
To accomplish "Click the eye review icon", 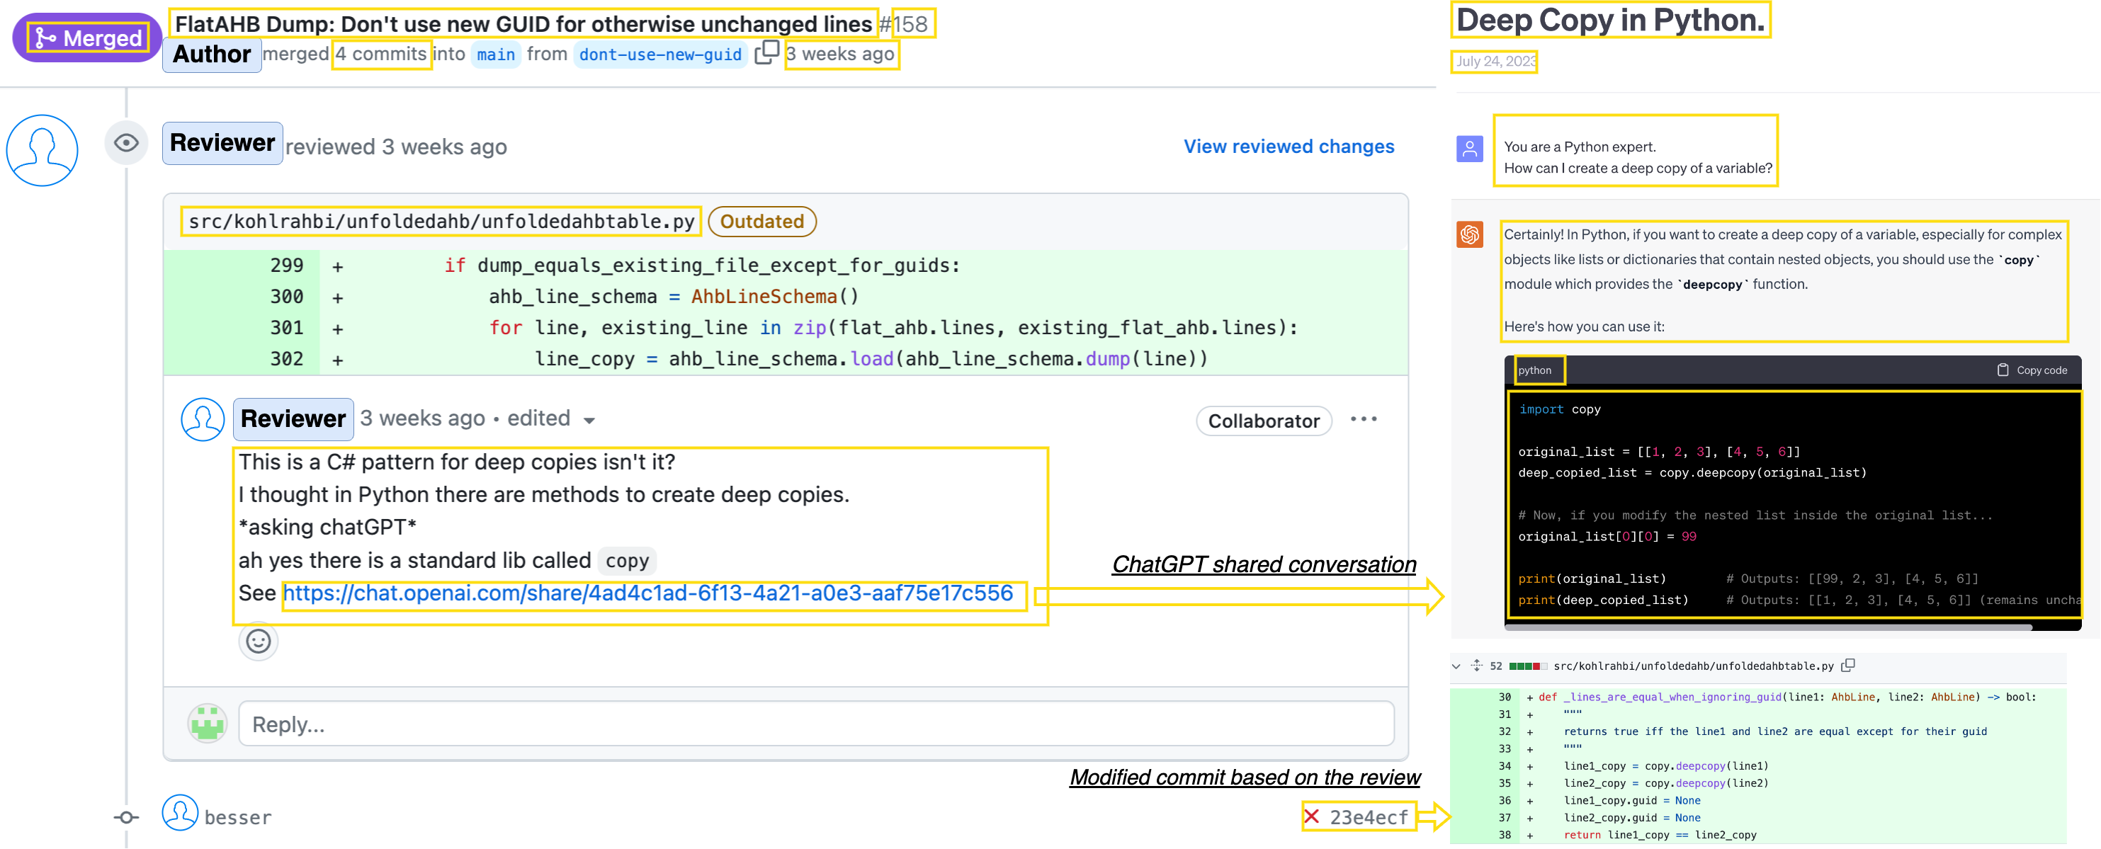I will tap(125, 144).
